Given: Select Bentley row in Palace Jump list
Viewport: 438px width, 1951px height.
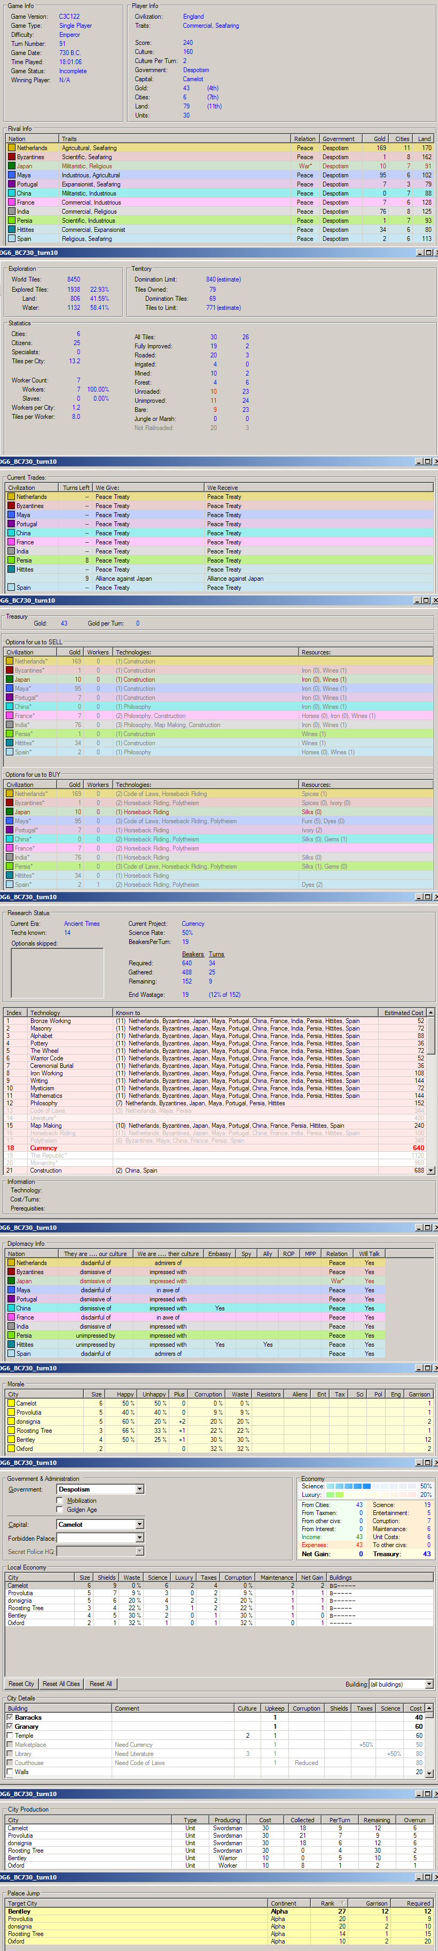Looking at the screenshot, I should point(219,1911).
